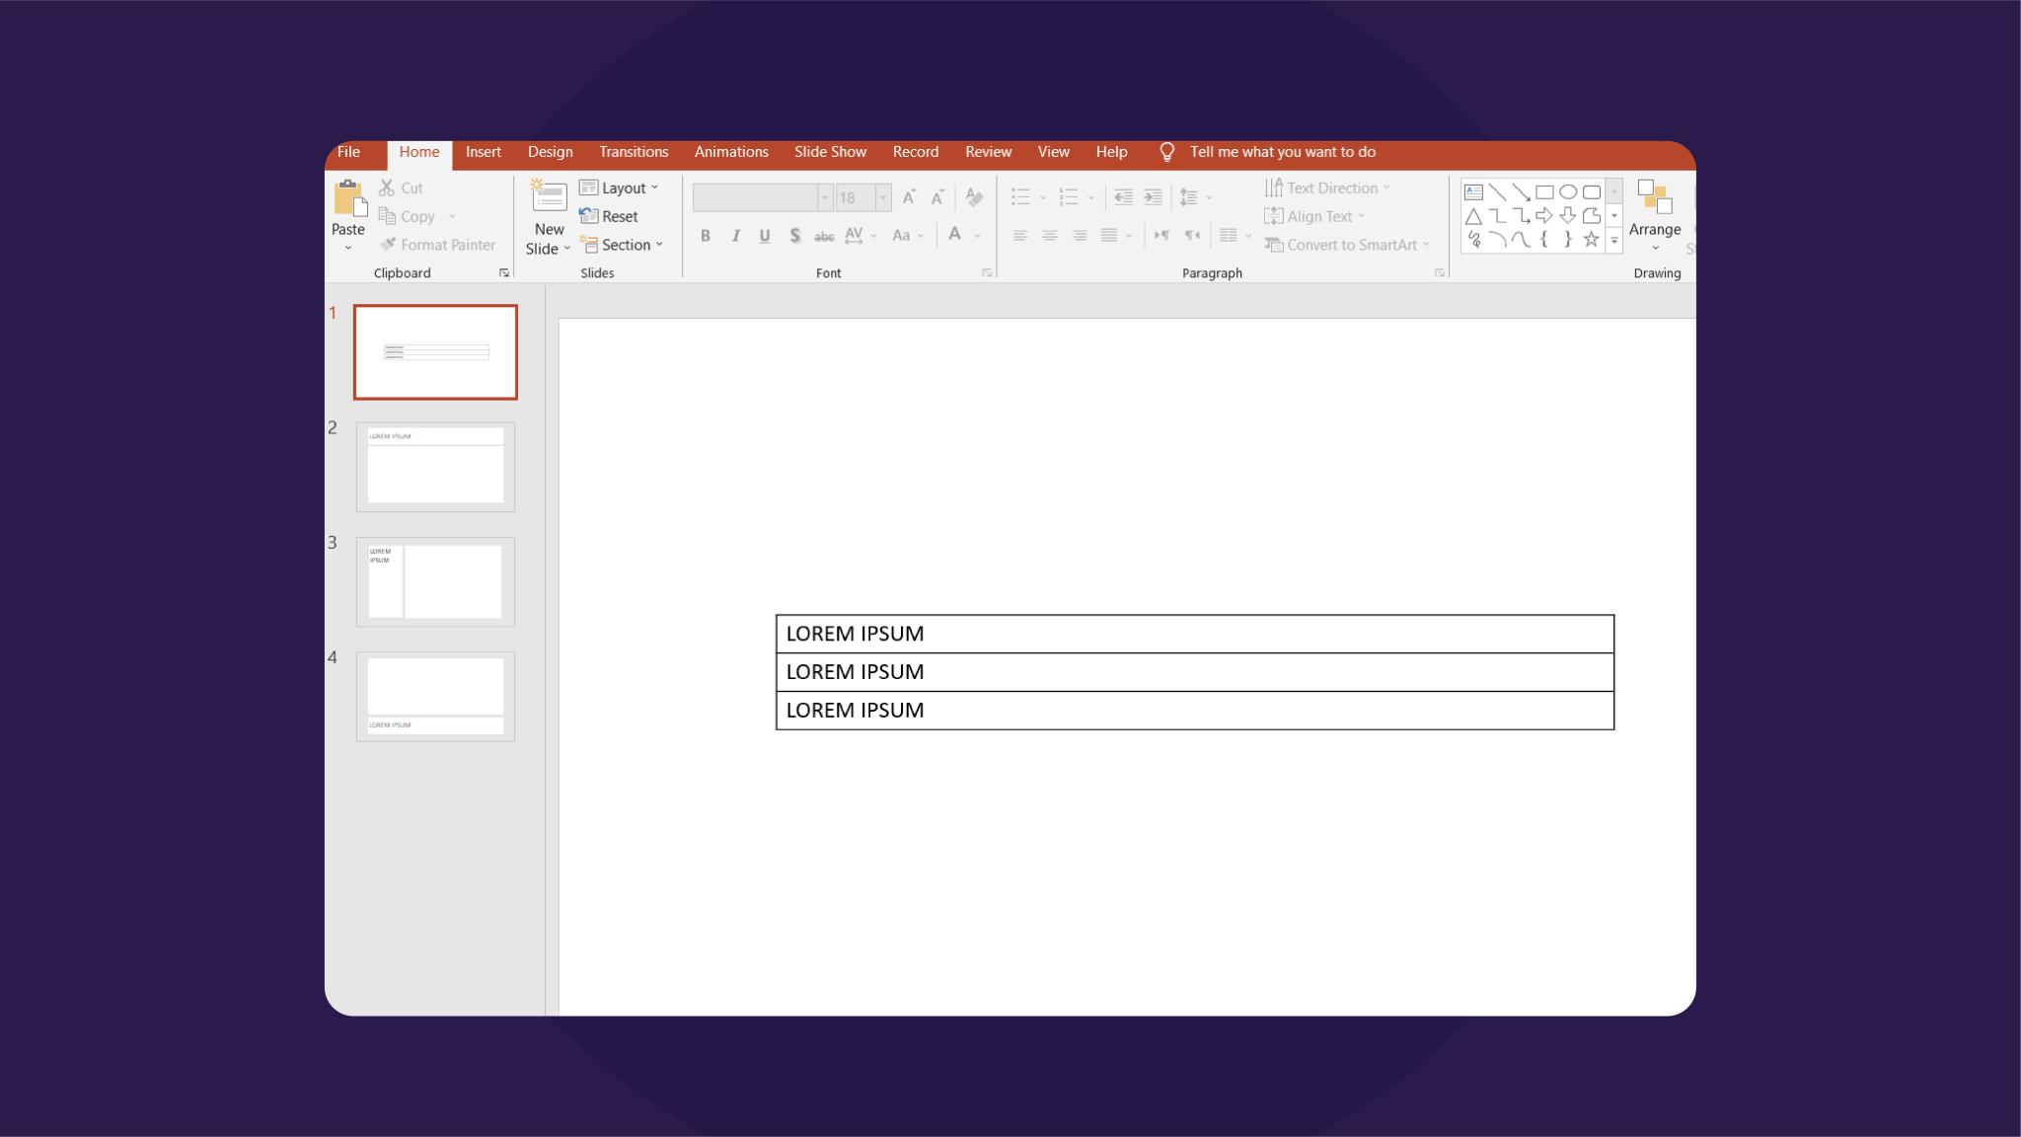Toggle underline formatting
This screenshot has width=2021, height=1137.
tap(764, 235)
